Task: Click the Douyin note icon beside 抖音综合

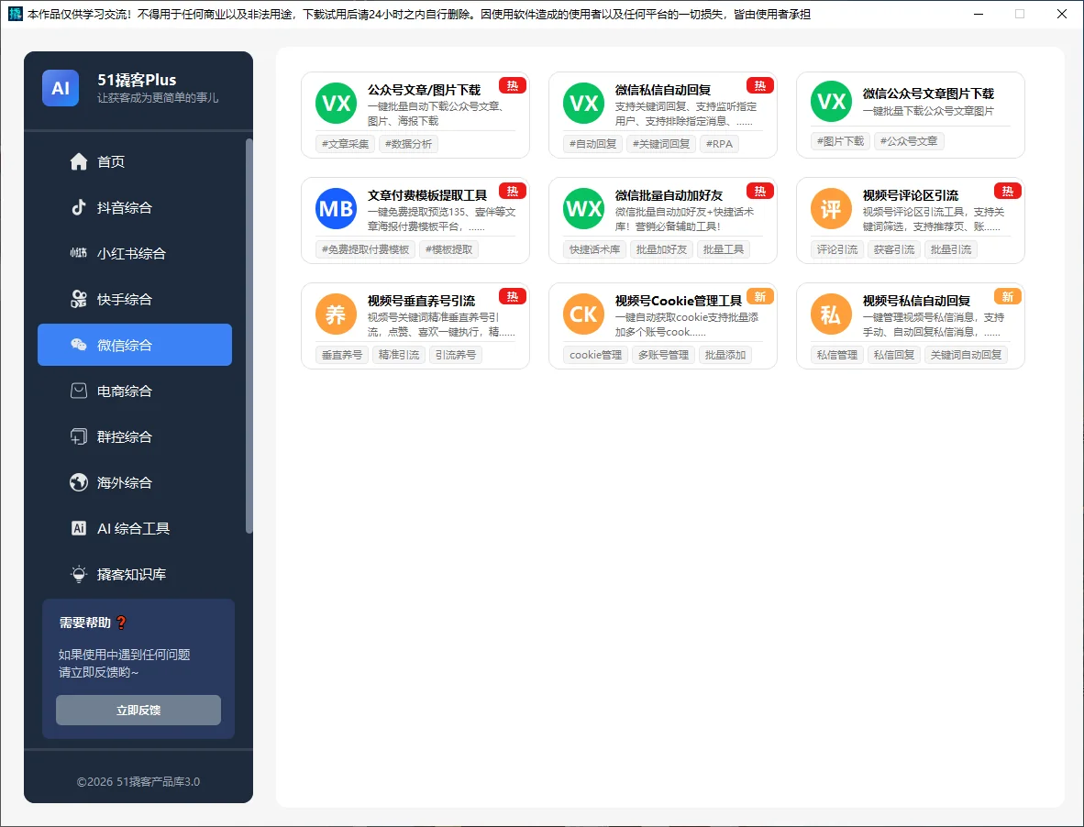Action: [79, 207]
